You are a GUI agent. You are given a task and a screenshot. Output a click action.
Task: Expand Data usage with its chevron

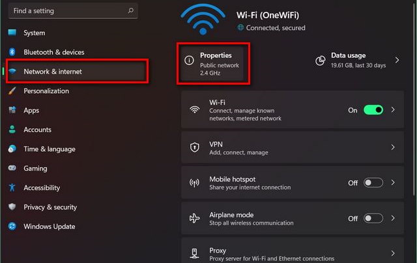397,60
